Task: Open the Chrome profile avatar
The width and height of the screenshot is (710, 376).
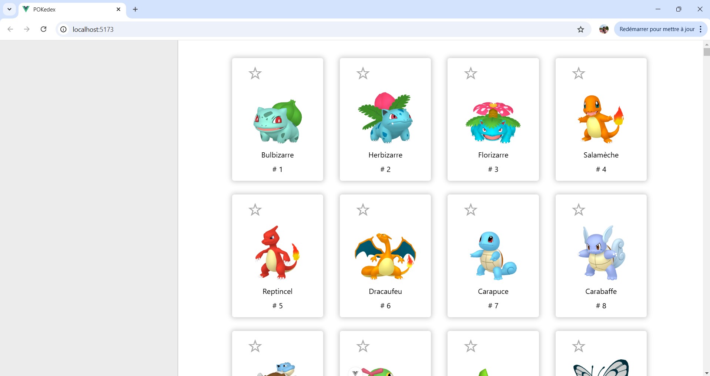Action: click(x=604, y=29)
